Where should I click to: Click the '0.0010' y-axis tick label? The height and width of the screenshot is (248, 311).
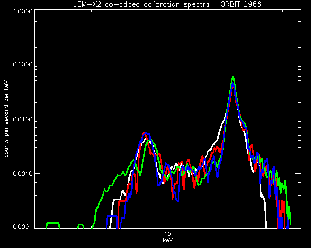pyautogui.click(x=23, y=174)
